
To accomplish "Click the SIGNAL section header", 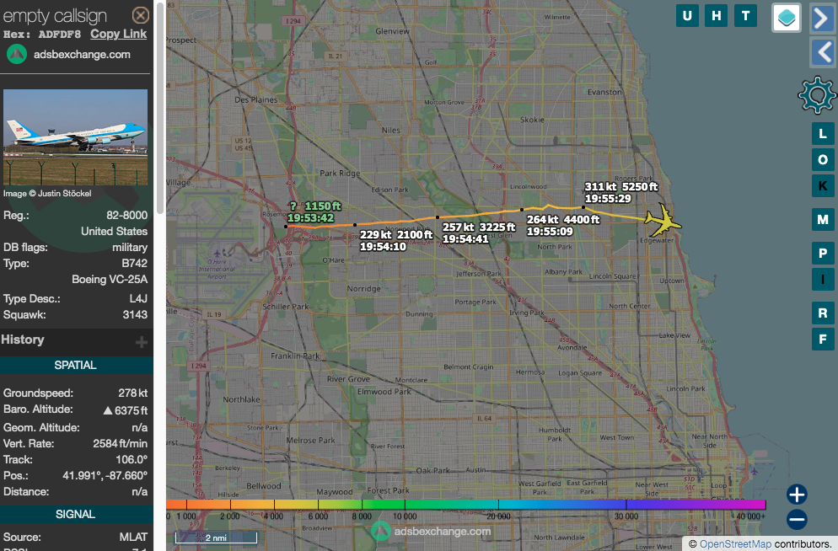I will tap(75, 514).
